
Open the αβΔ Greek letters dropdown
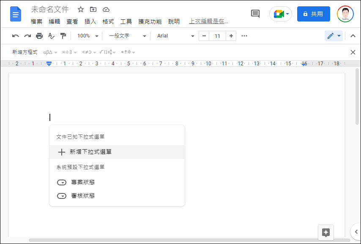pos(50,52)
